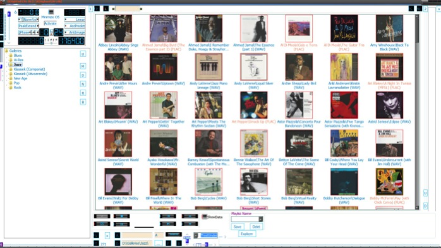The width and height of the screenshot is (441, 248).
Task: Open the Playlist Name dropdown
Action: [261, 219]
